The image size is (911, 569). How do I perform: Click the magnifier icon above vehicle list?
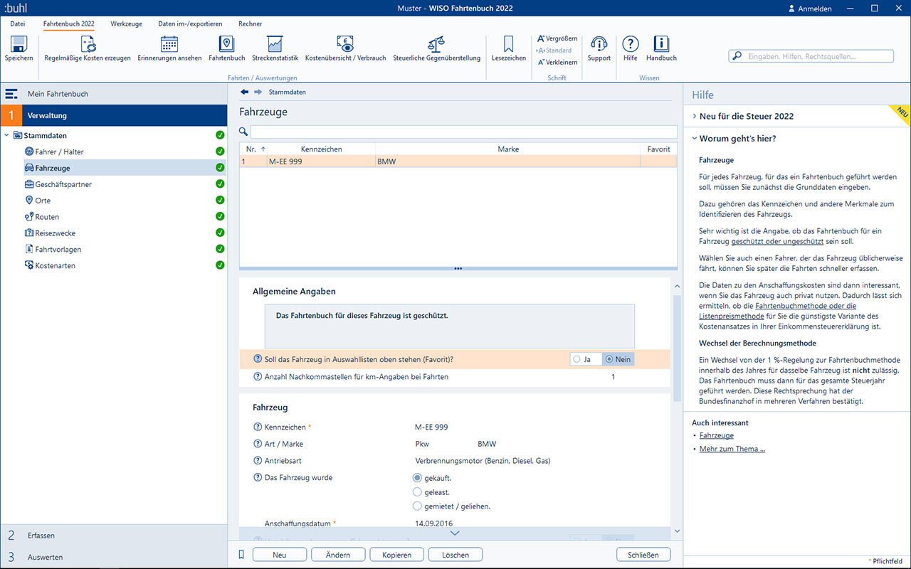coord(243,132)
